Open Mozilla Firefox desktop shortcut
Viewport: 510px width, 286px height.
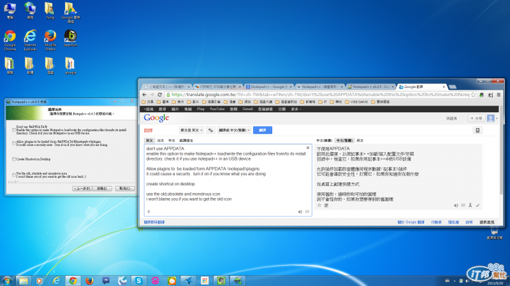point(50,40)
